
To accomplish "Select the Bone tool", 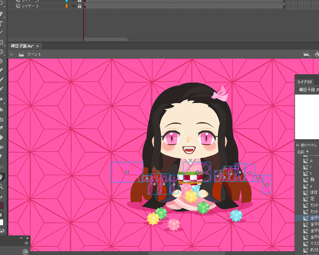I will (1, 100).
